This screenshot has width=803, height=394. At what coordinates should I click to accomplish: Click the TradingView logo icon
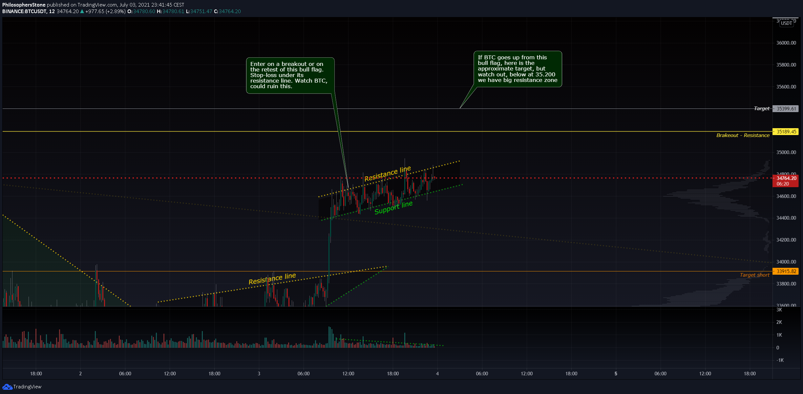(x=7, y=387)
